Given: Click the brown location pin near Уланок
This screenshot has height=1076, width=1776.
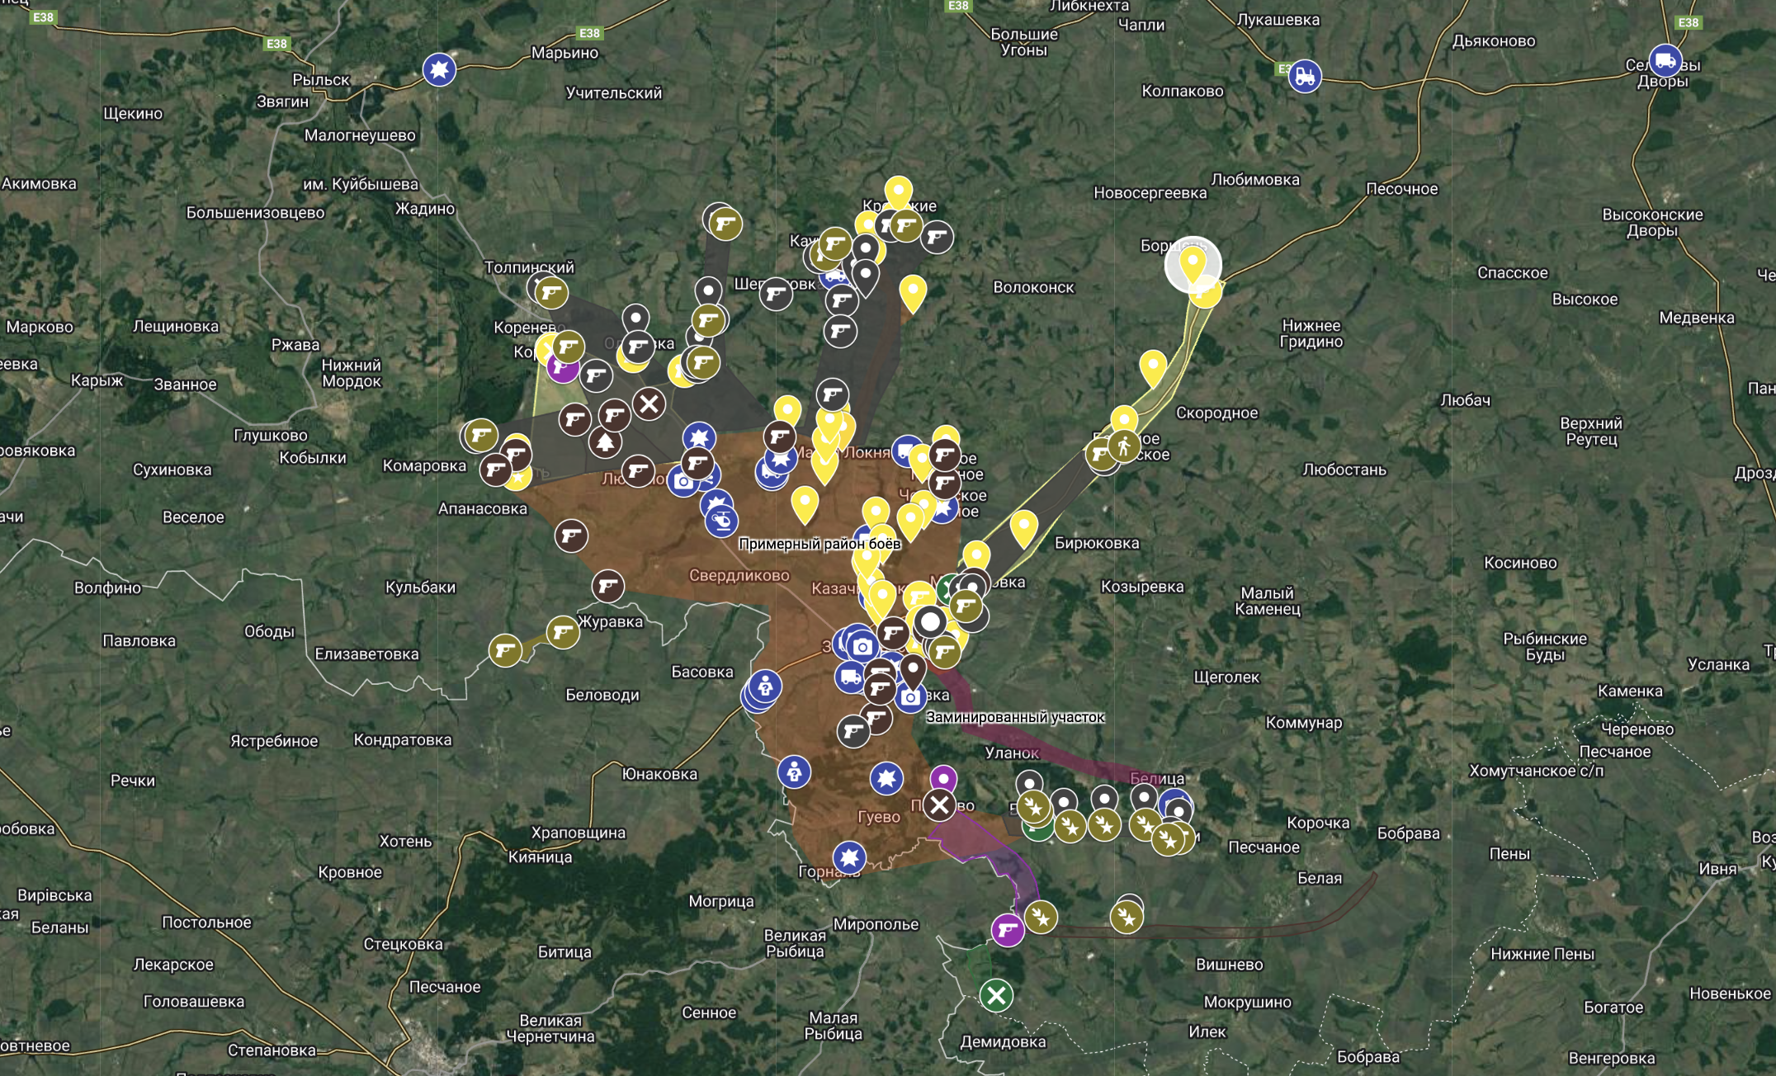Looking at the screenshot, I should pos(912,670).
